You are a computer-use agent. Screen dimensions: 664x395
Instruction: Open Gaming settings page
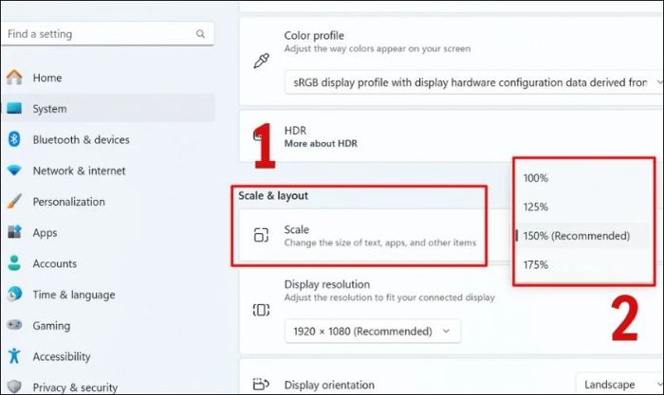[x=108, y=326]
